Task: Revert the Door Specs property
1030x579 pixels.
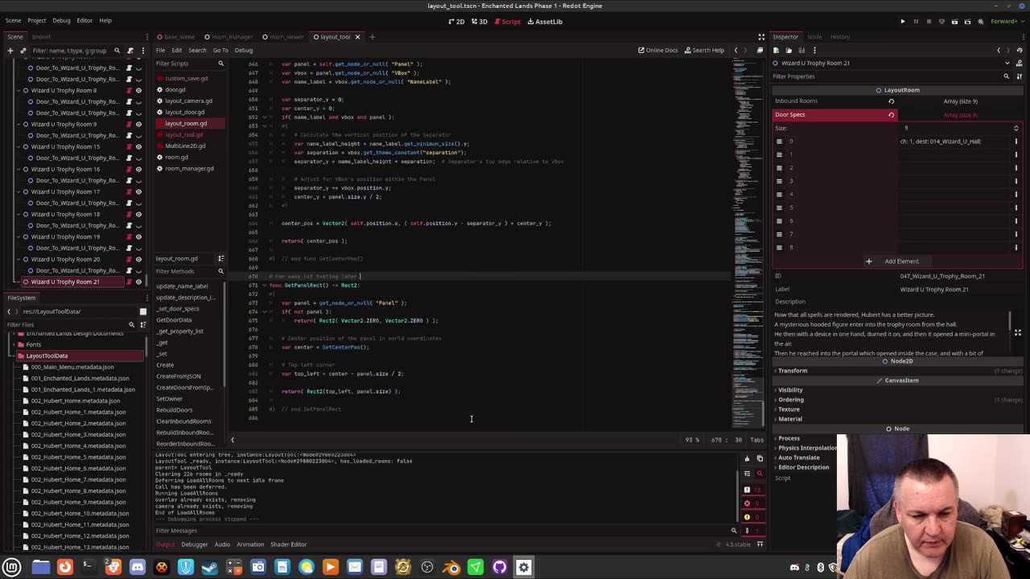Action: [891, 115]
